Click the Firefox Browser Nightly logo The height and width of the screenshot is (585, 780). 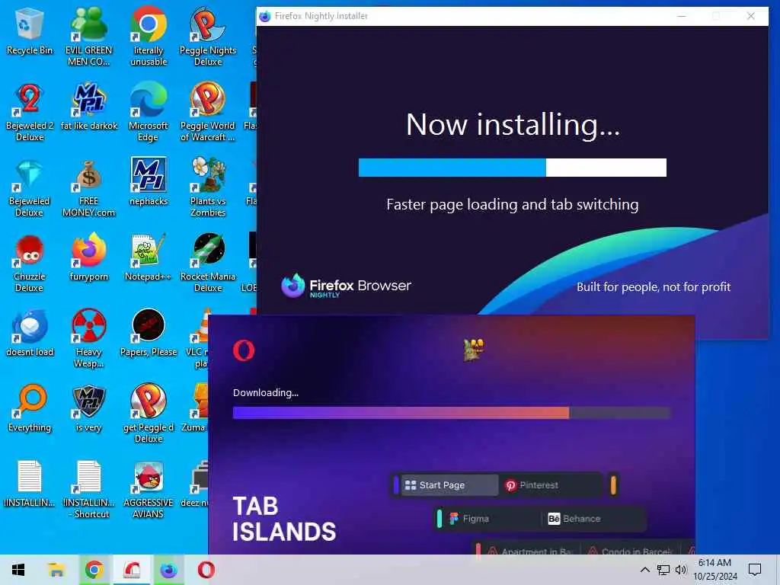coord(347,286)
